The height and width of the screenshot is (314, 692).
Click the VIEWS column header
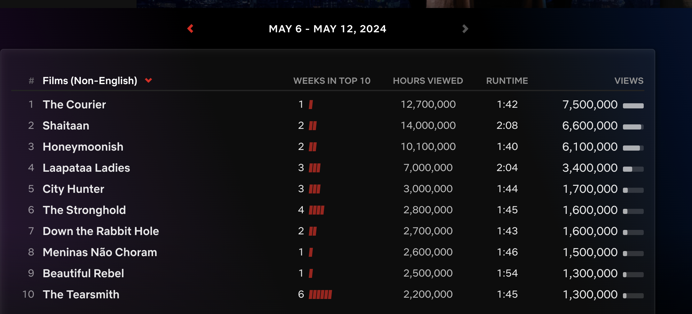pyautogui.click(x=629, y=81)
